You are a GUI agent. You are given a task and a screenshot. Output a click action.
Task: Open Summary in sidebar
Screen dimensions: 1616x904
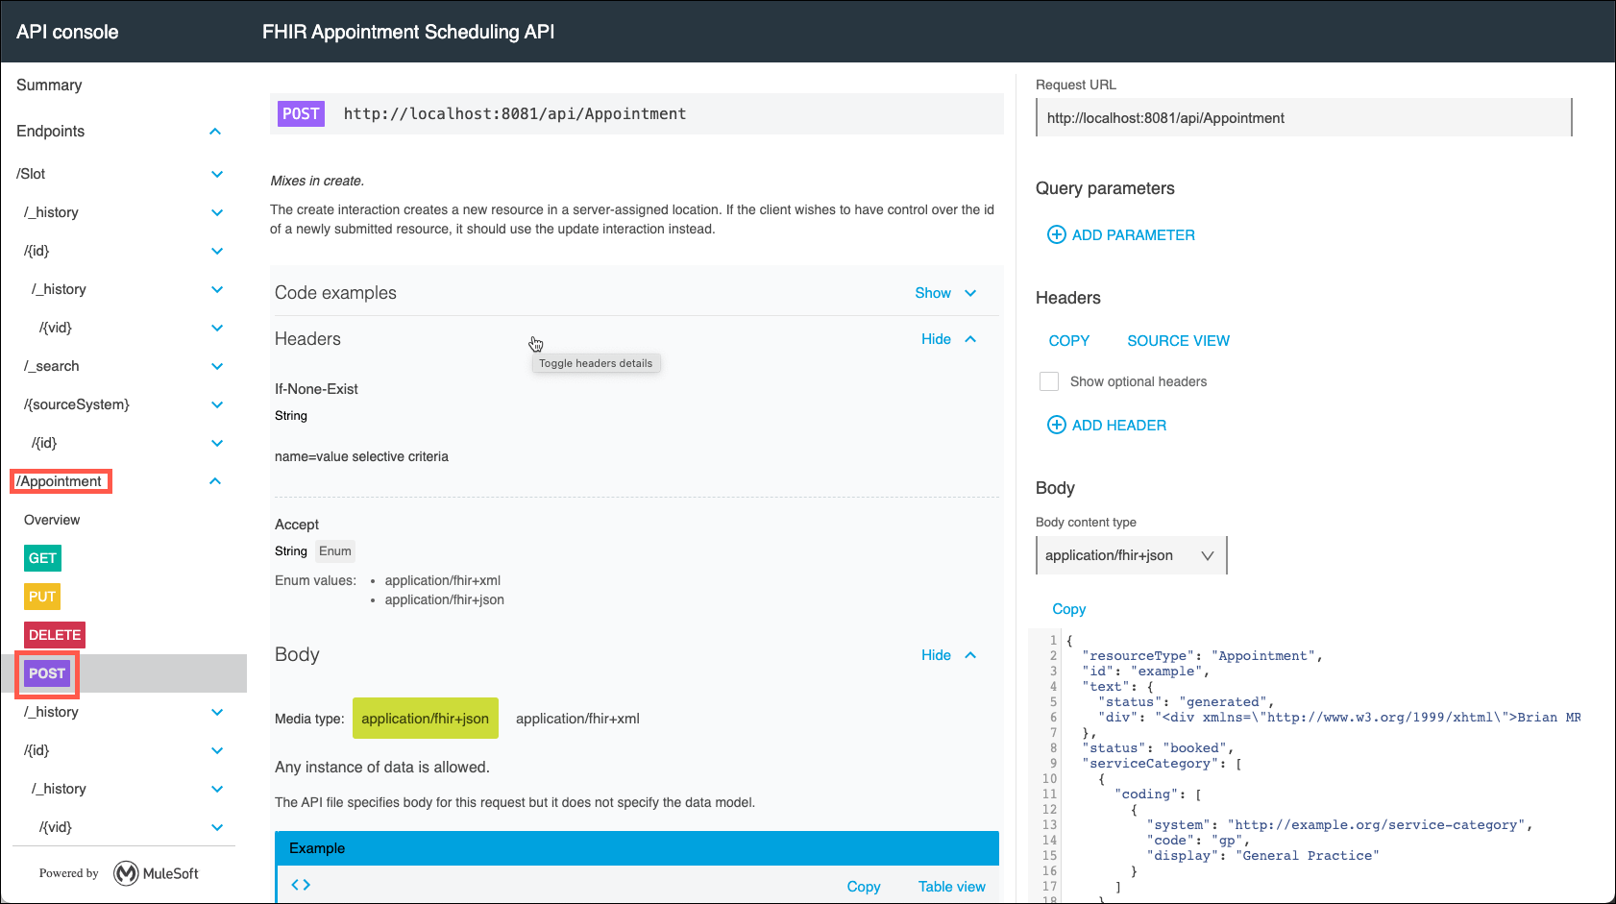[49, 86]
